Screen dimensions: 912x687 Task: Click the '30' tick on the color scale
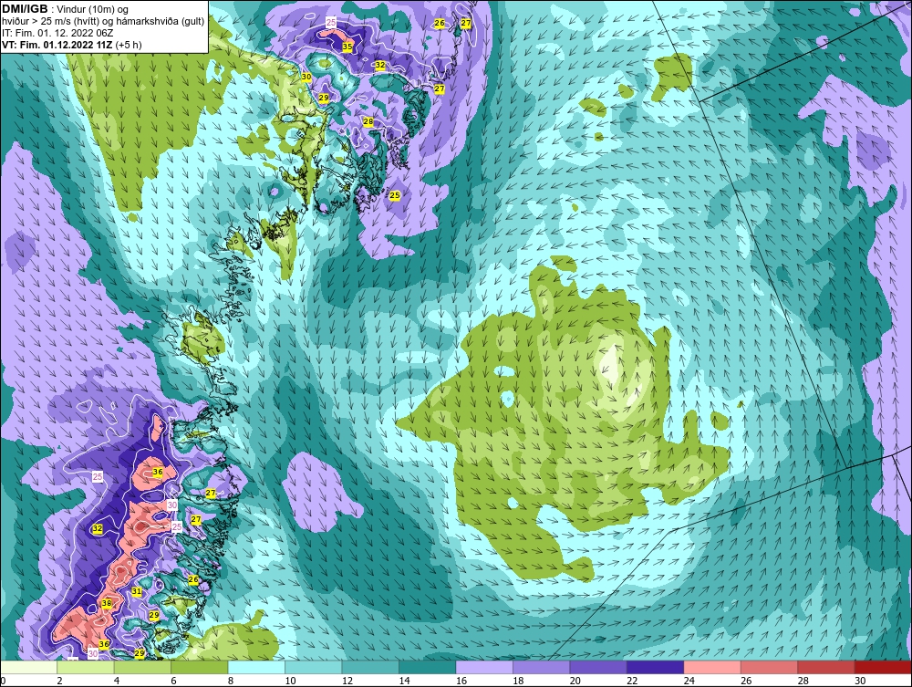click(x=860, y=681)
